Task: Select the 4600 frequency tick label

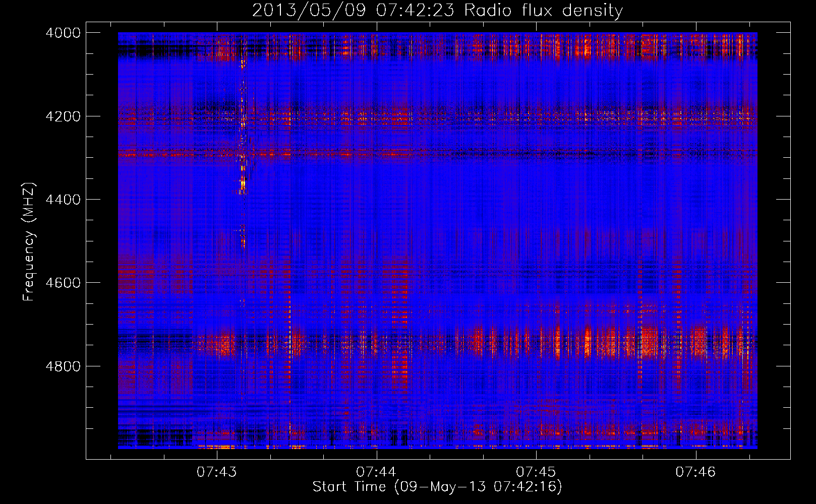Action: 63,283
